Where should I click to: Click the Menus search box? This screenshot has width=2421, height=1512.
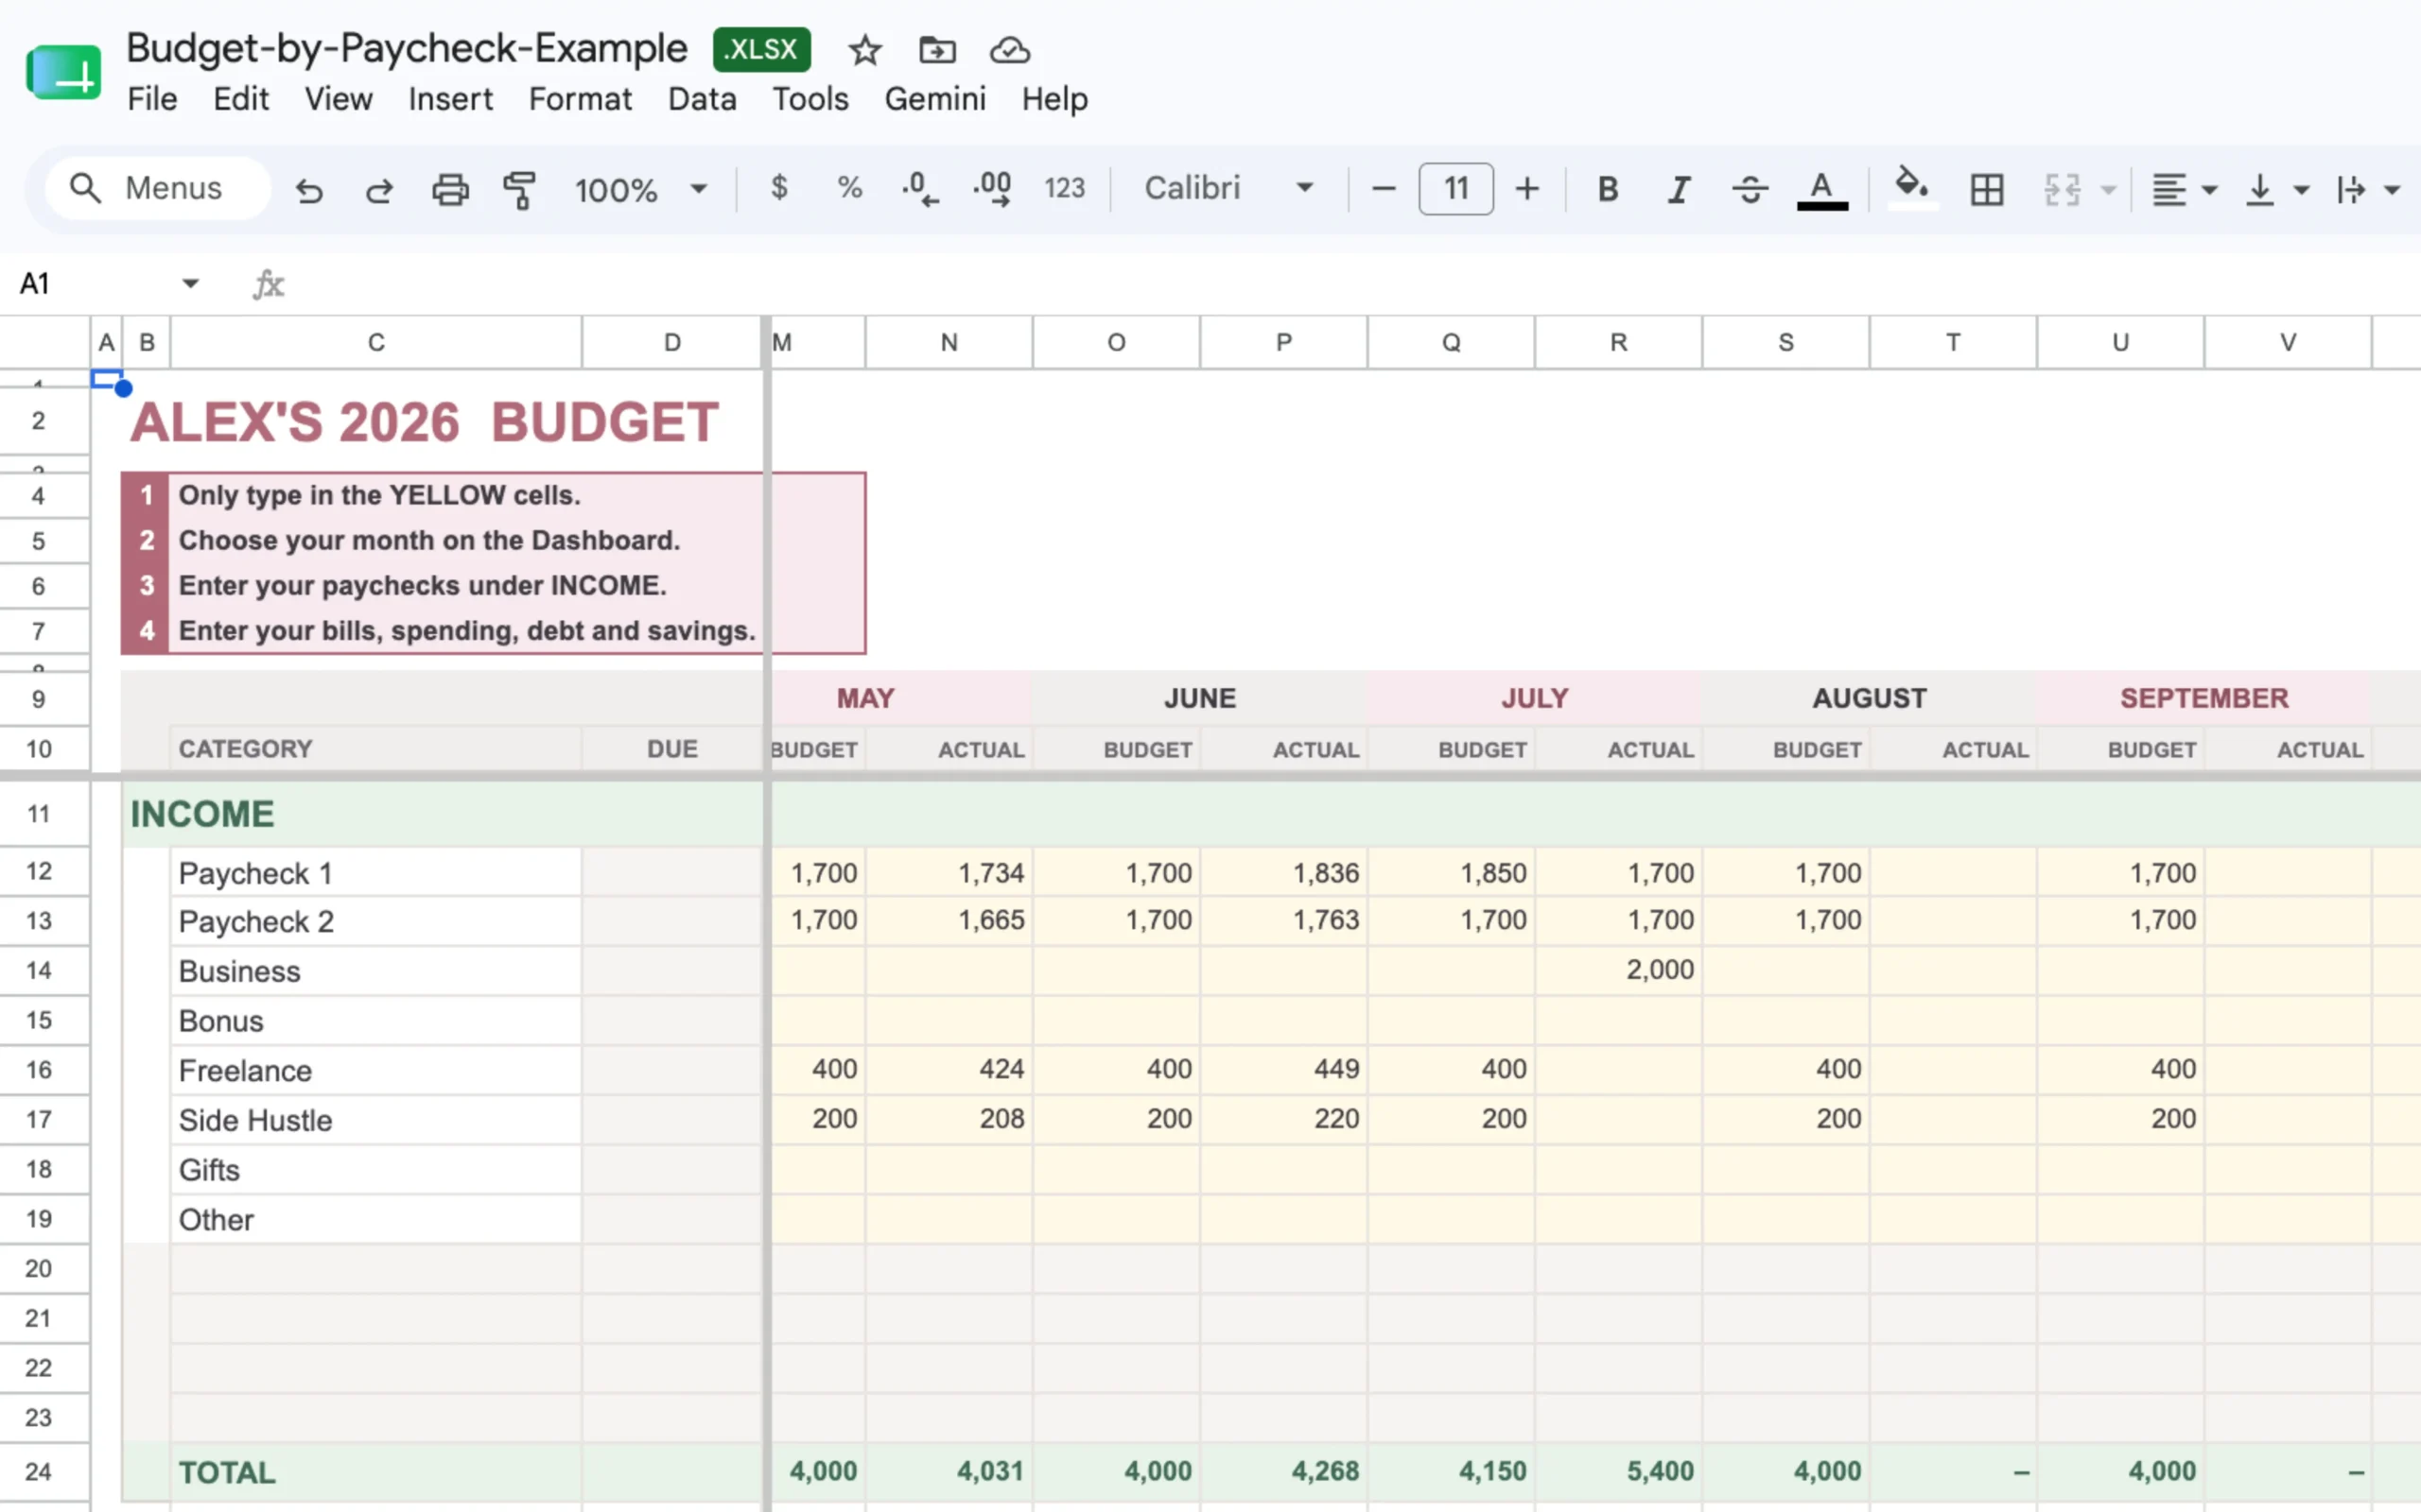[158, 188]
